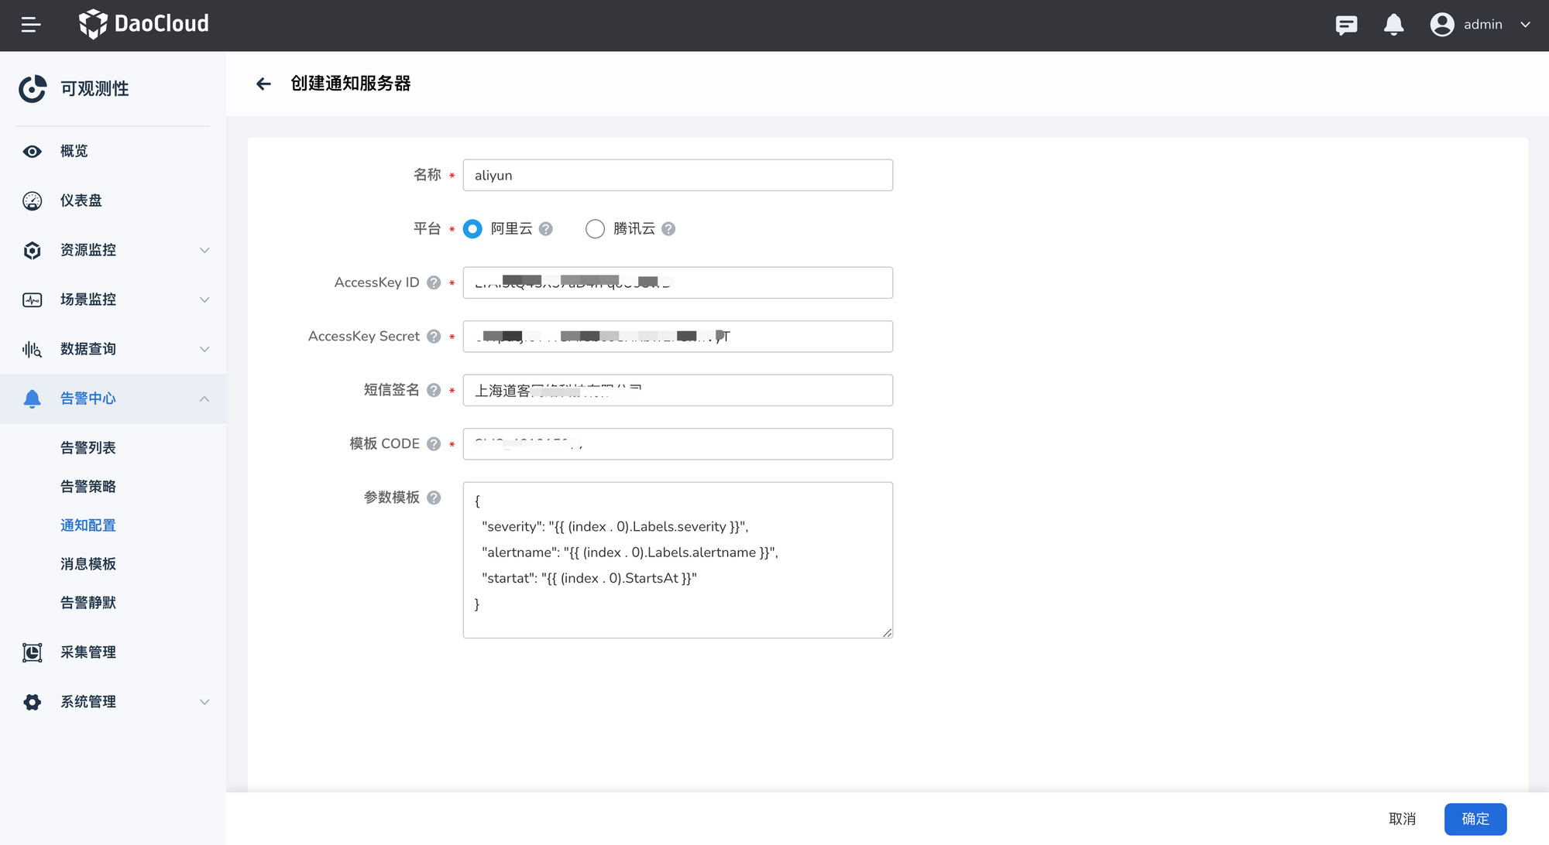Select the 腾讯云 radio button
The height and width of the screenshot is (845, 1549).
pos(595,229)
